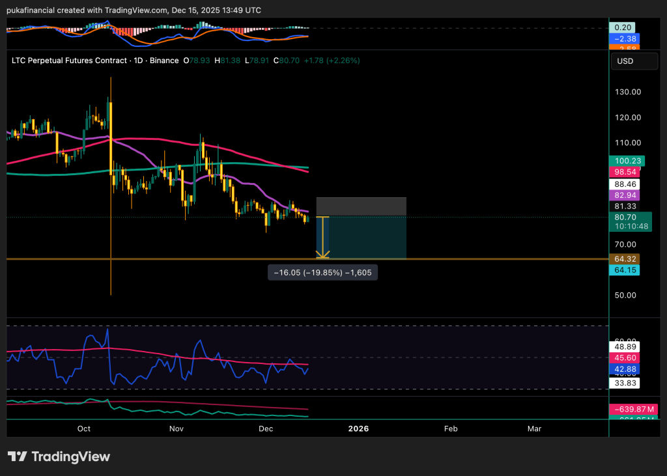Viewport: 667px width, 476px height.
Task: Click the LTC Perpetual Futures Contract title
Action: pyautogui.click(x=69, y=61)
